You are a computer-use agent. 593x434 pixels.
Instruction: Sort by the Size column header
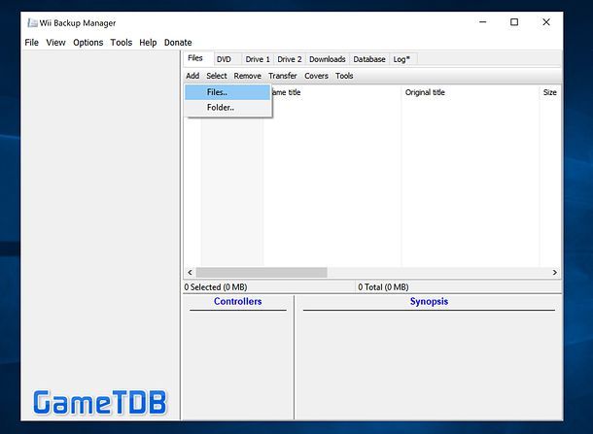[x=550, y=92]
